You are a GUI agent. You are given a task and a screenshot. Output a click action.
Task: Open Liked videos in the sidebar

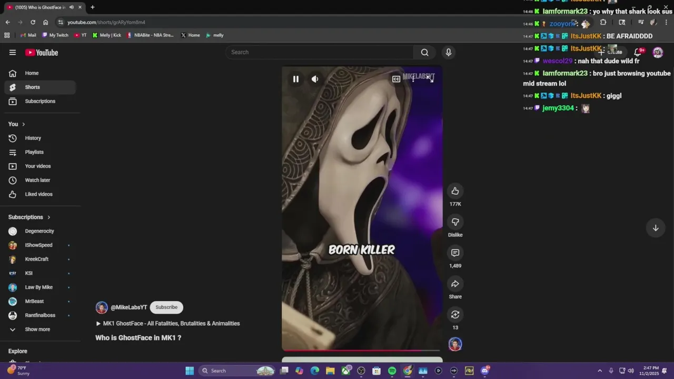(x=40, y=194)
